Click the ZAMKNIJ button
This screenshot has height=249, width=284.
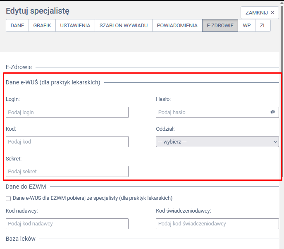point(260,13)
